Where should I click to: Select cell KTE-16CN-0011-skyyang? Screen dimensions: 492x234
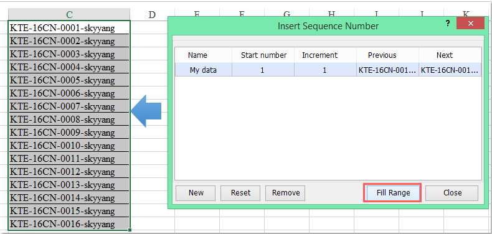tap(69, 159)
